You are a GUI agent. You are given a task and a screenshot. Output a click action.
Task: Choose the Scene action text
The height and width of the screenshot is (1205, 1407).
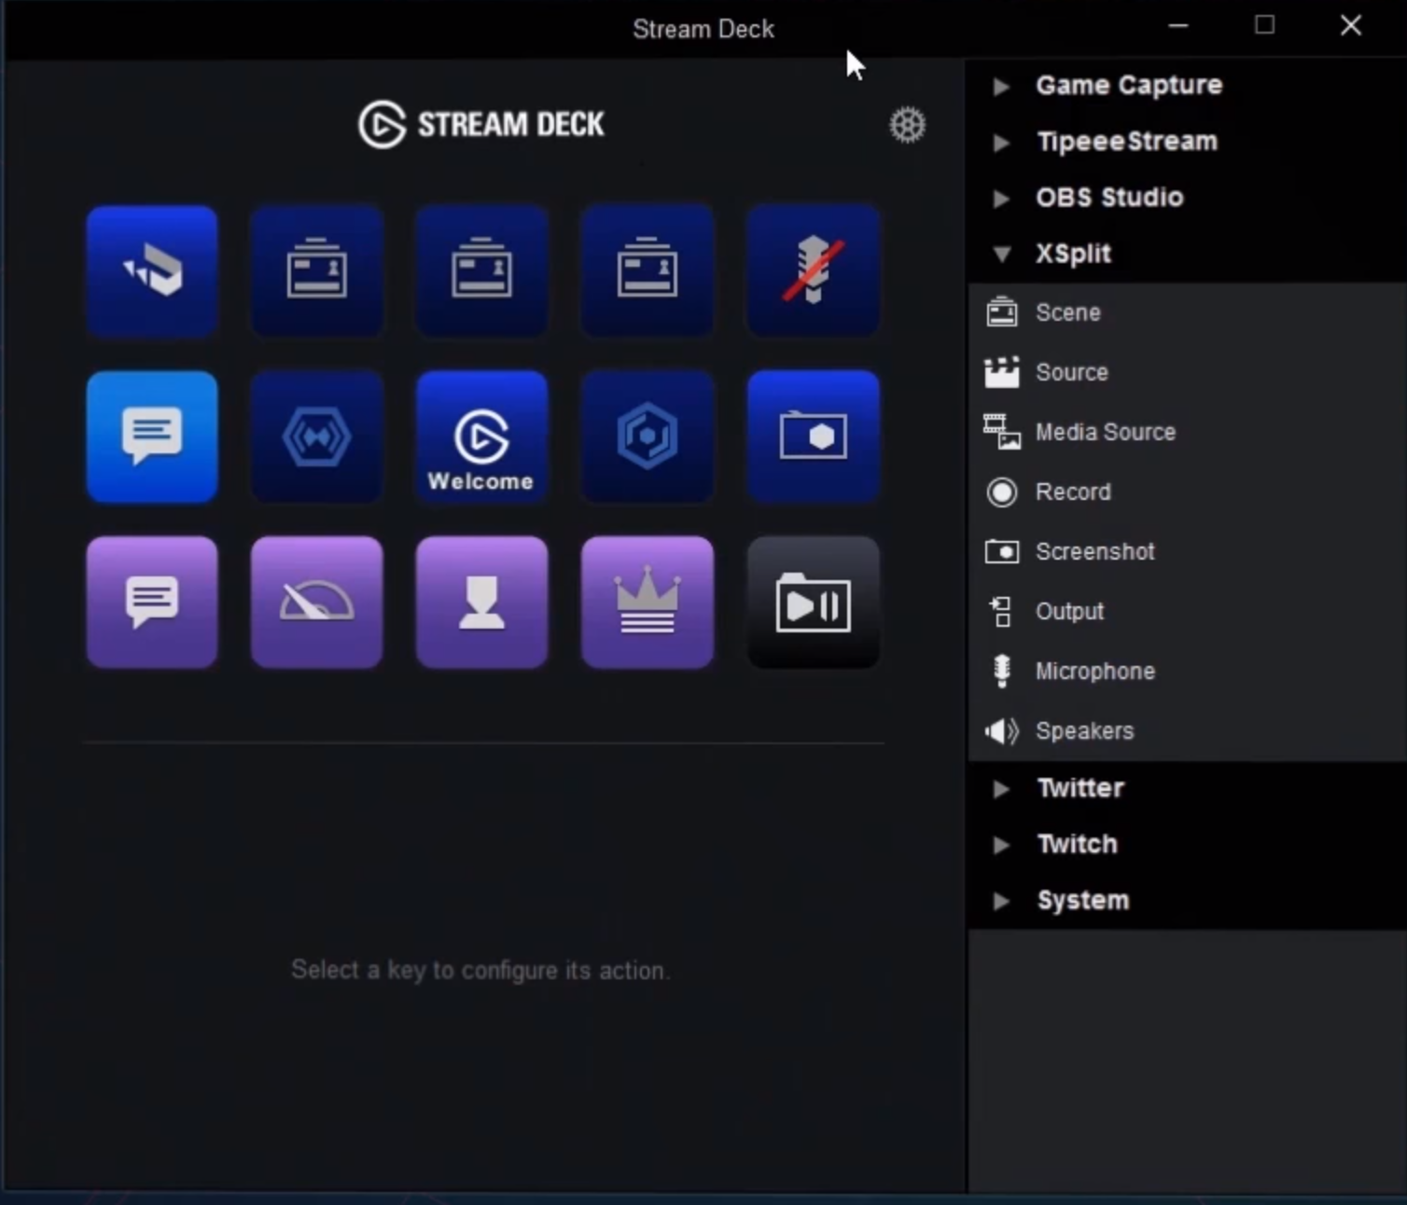(1068, 312)
